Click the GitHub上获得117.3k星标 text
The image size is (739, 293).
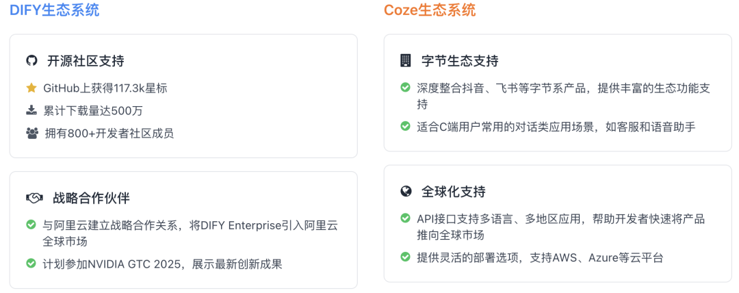(x=105, y=88)
